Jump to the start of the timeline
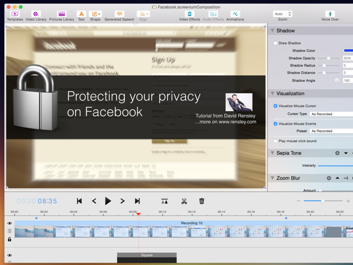The height and width of the screenshot is (265, 353). pos(79,201)
